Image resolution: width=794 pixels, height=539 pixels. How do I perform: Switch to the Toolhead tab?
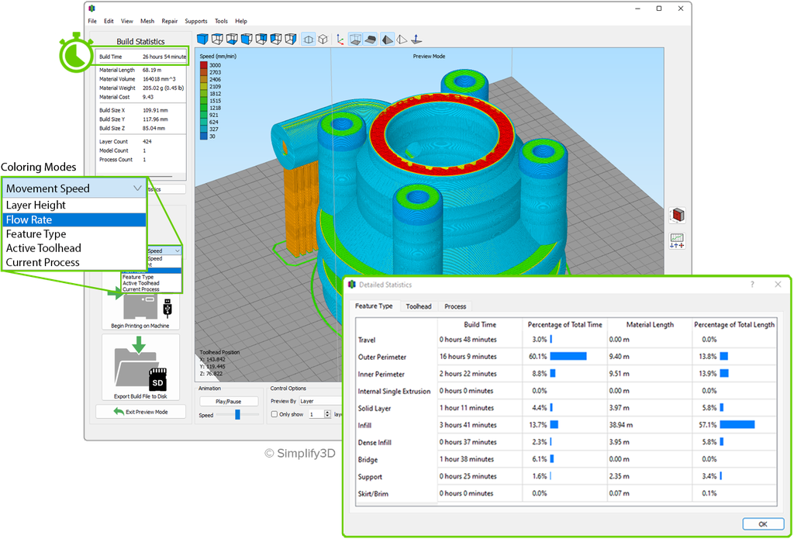point(419,306)
